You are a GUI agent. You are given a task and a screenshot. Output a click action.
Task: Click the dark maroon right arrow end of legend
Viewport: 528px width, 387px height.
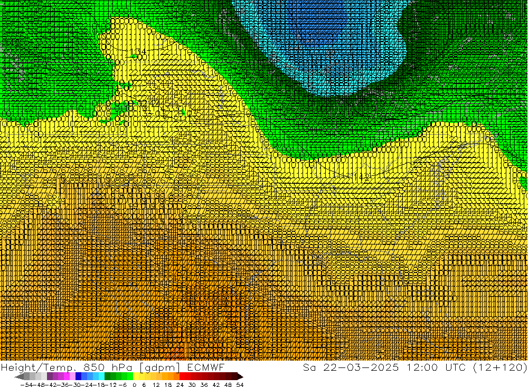240,376
